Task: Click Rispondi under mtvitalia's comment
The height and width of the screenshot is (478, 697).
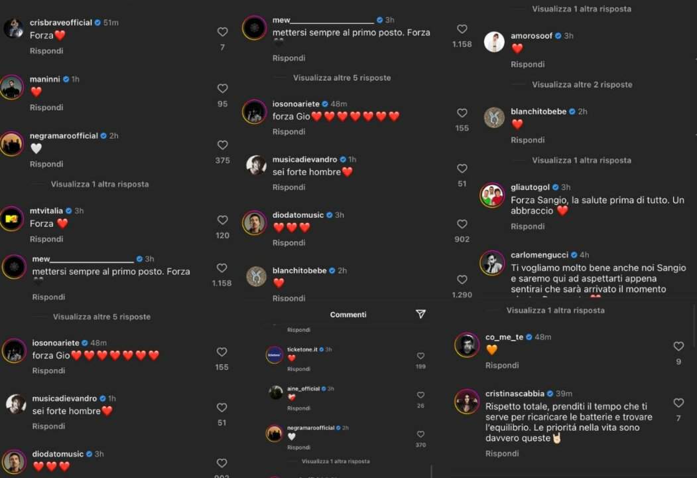Action: click(x=46, y=239)
